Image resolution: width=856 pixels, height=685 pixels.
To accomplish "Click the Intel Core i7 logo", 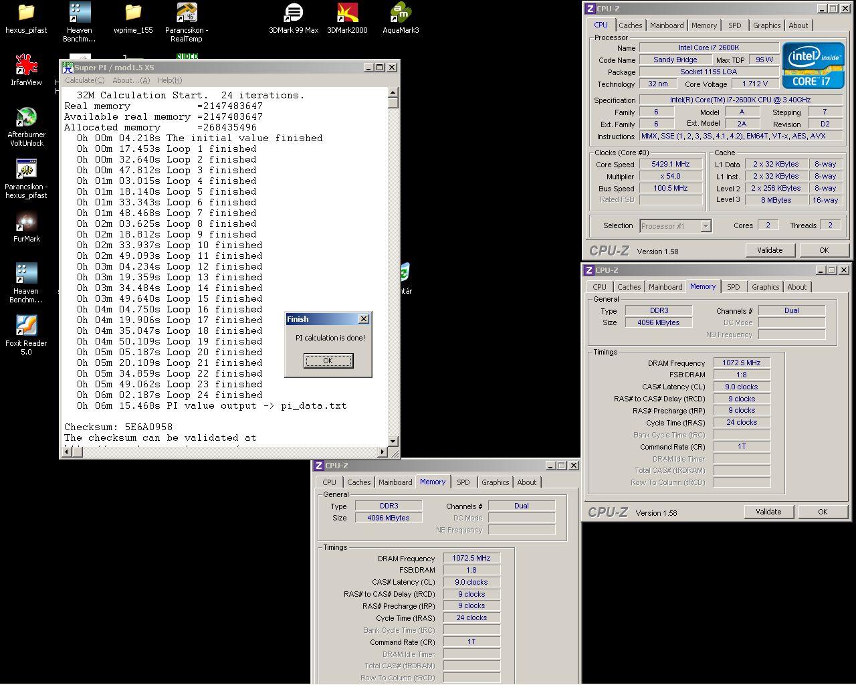I will (x=813, y=66).
